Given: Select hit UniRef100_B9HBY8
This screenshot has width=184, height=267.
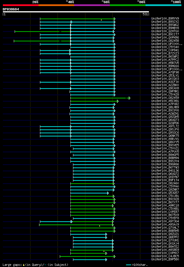Looking at the screenshot, I should point(165,28).
